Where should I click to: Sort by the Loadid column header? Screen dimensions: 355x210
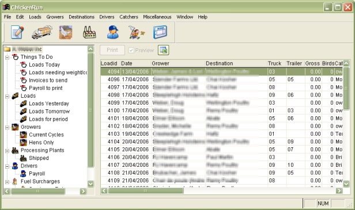point(110,63)
